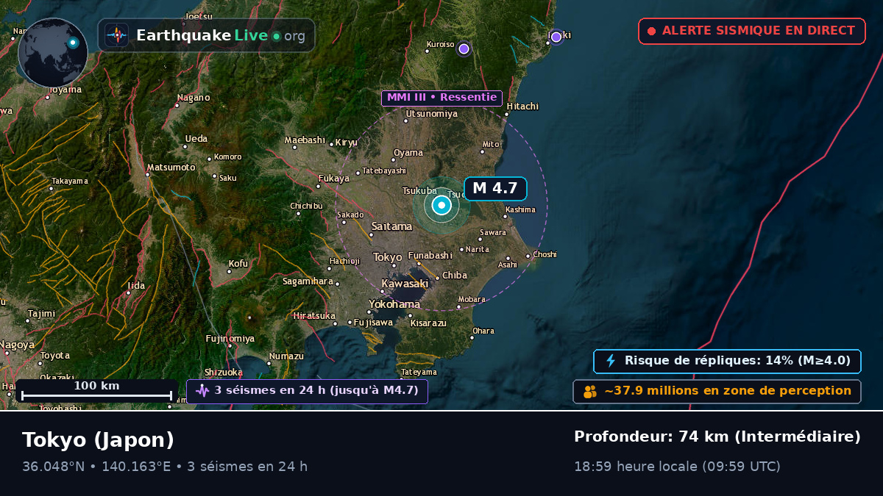Image resolution: width=883 pixels, height=496 pixels.
Task: Click the seismic waveform icon
Action: tap(202, 391)
